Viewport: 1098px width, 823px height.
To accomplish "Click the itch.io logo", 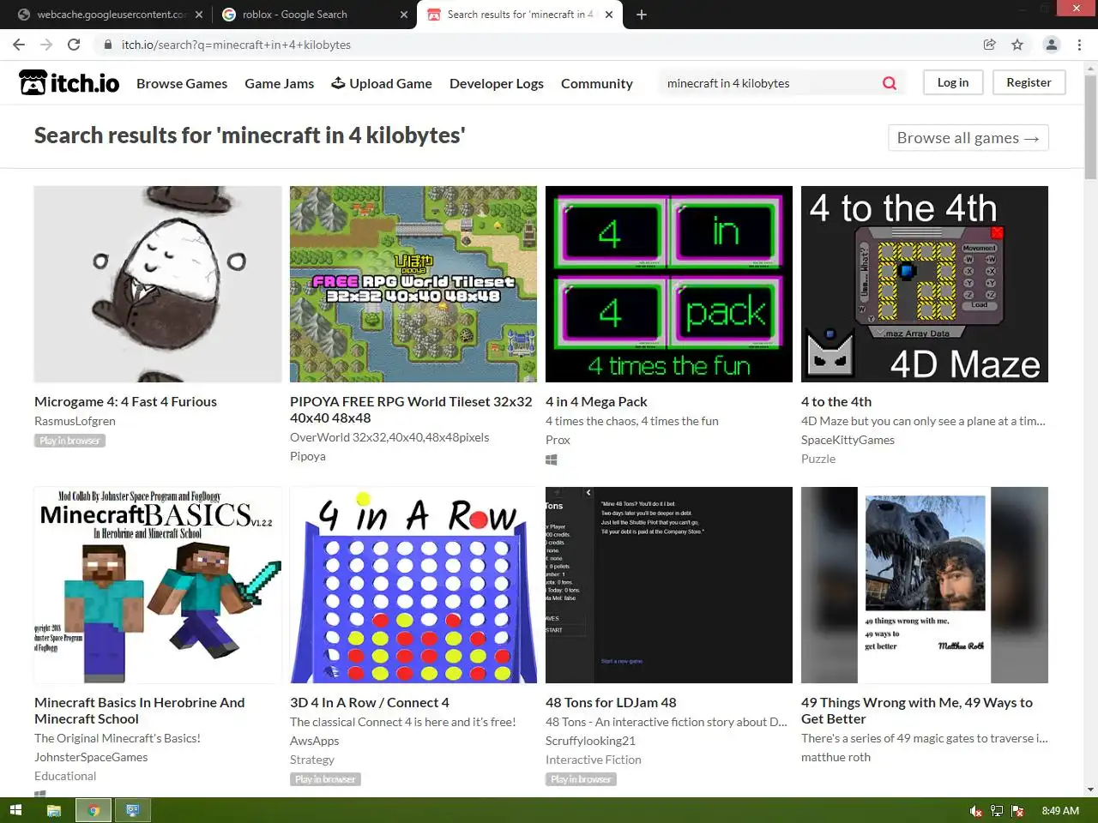I will pos(69,82).
